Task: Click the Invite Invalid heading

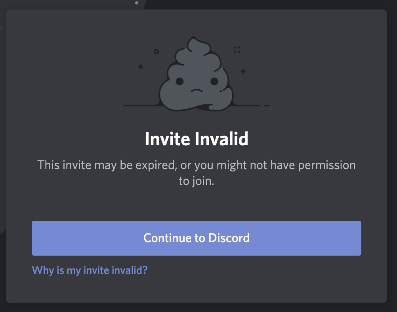Action: click(197, 139)
